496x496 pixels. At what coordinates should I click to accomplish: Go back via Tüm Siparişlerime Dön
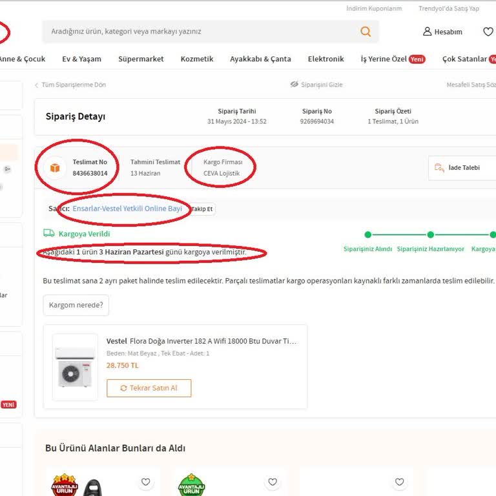[x=74, y=85]
